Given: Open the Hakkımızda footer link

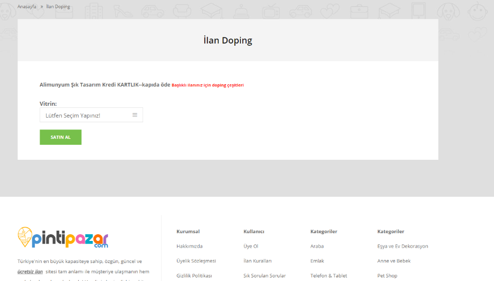Looking at the screenshot, I should click(189, 246).
